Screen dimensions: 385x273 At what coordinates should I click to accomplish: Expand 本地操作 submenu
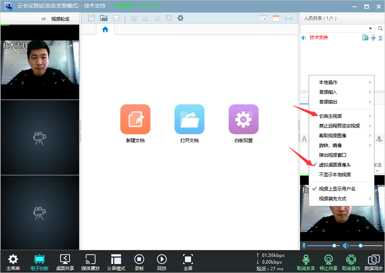pos(341,82)
